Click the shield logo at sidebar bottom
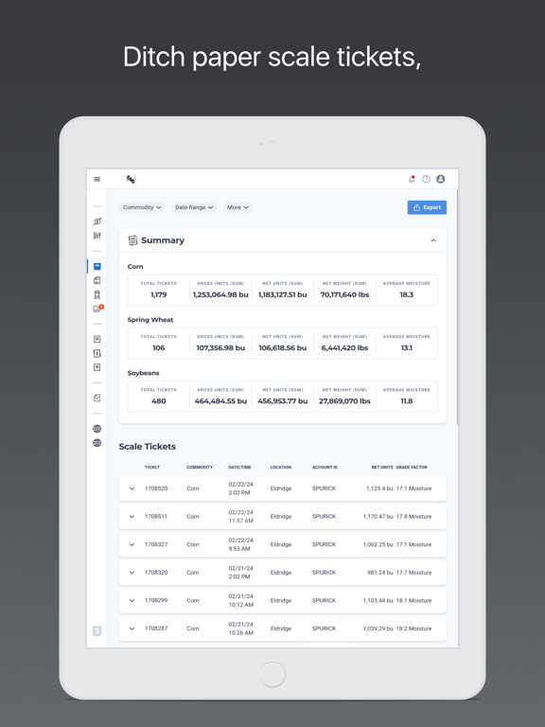The height and width of the screenshot is (727, 545). point(97,631)
